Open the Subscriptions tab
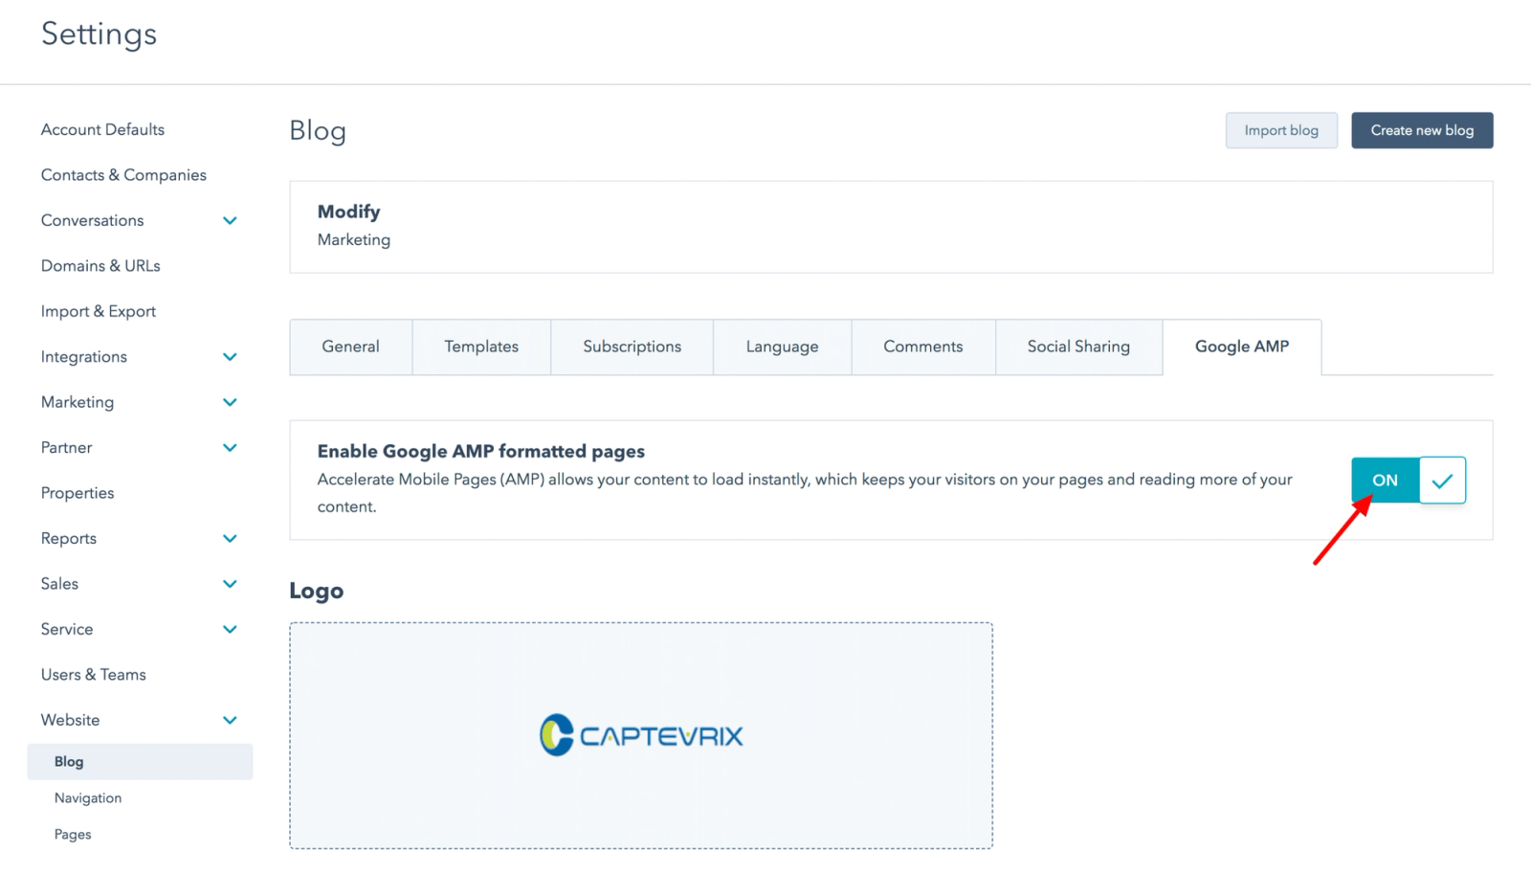Screen dimensions: 1531x874 pos(632,347)
